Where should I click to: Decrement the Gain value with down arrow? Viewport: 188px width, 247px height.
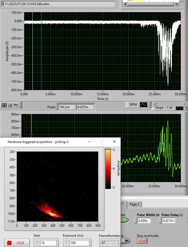[37, 244]
